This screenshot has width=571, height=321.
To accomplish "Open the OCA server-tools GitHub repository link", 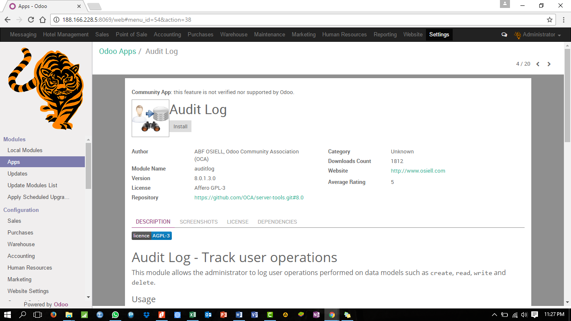I will coord(249,198).
